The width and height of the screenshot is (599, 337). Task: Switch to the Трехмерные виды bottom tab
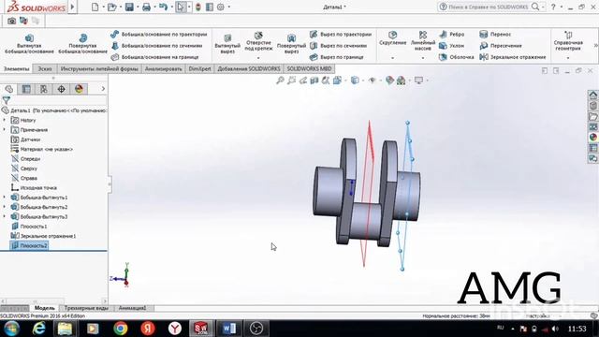click(86, 308)
